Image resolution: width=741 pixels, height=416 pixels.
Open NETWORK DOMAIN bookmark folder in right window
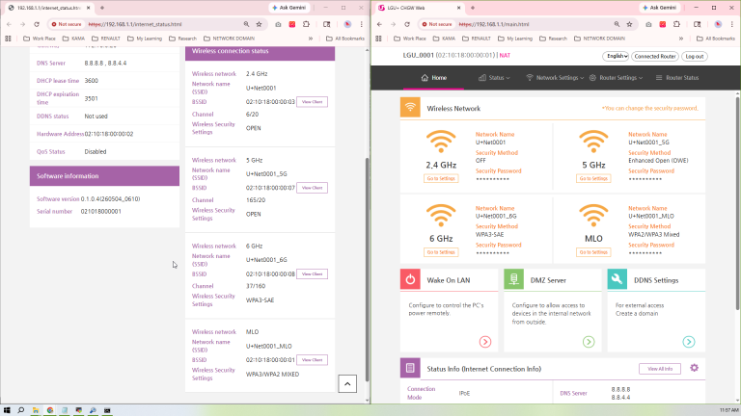coord(600,39)
